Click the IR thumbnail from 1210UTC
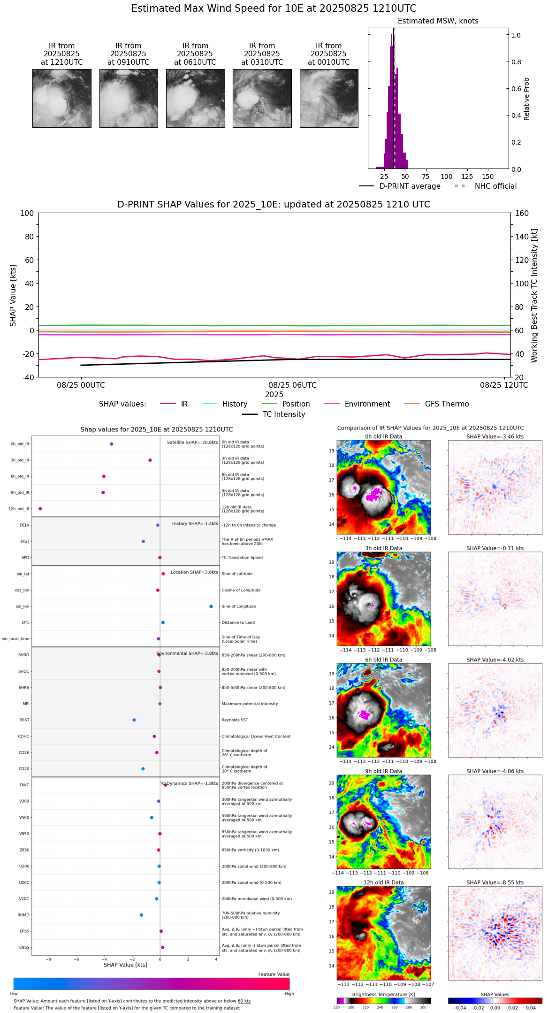The width and height of the screenshot is (548, 1013). (61, 98)
